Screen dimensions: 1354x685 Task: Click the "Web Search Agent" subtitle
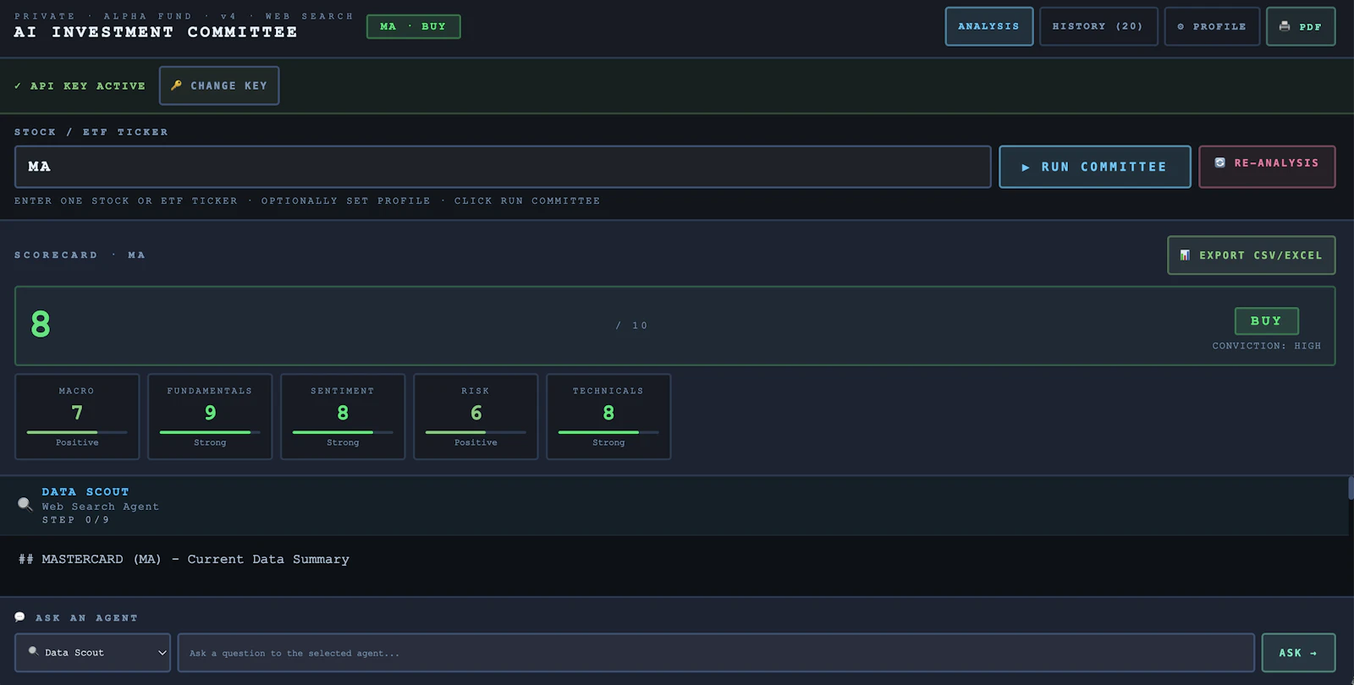coord(100,507)
